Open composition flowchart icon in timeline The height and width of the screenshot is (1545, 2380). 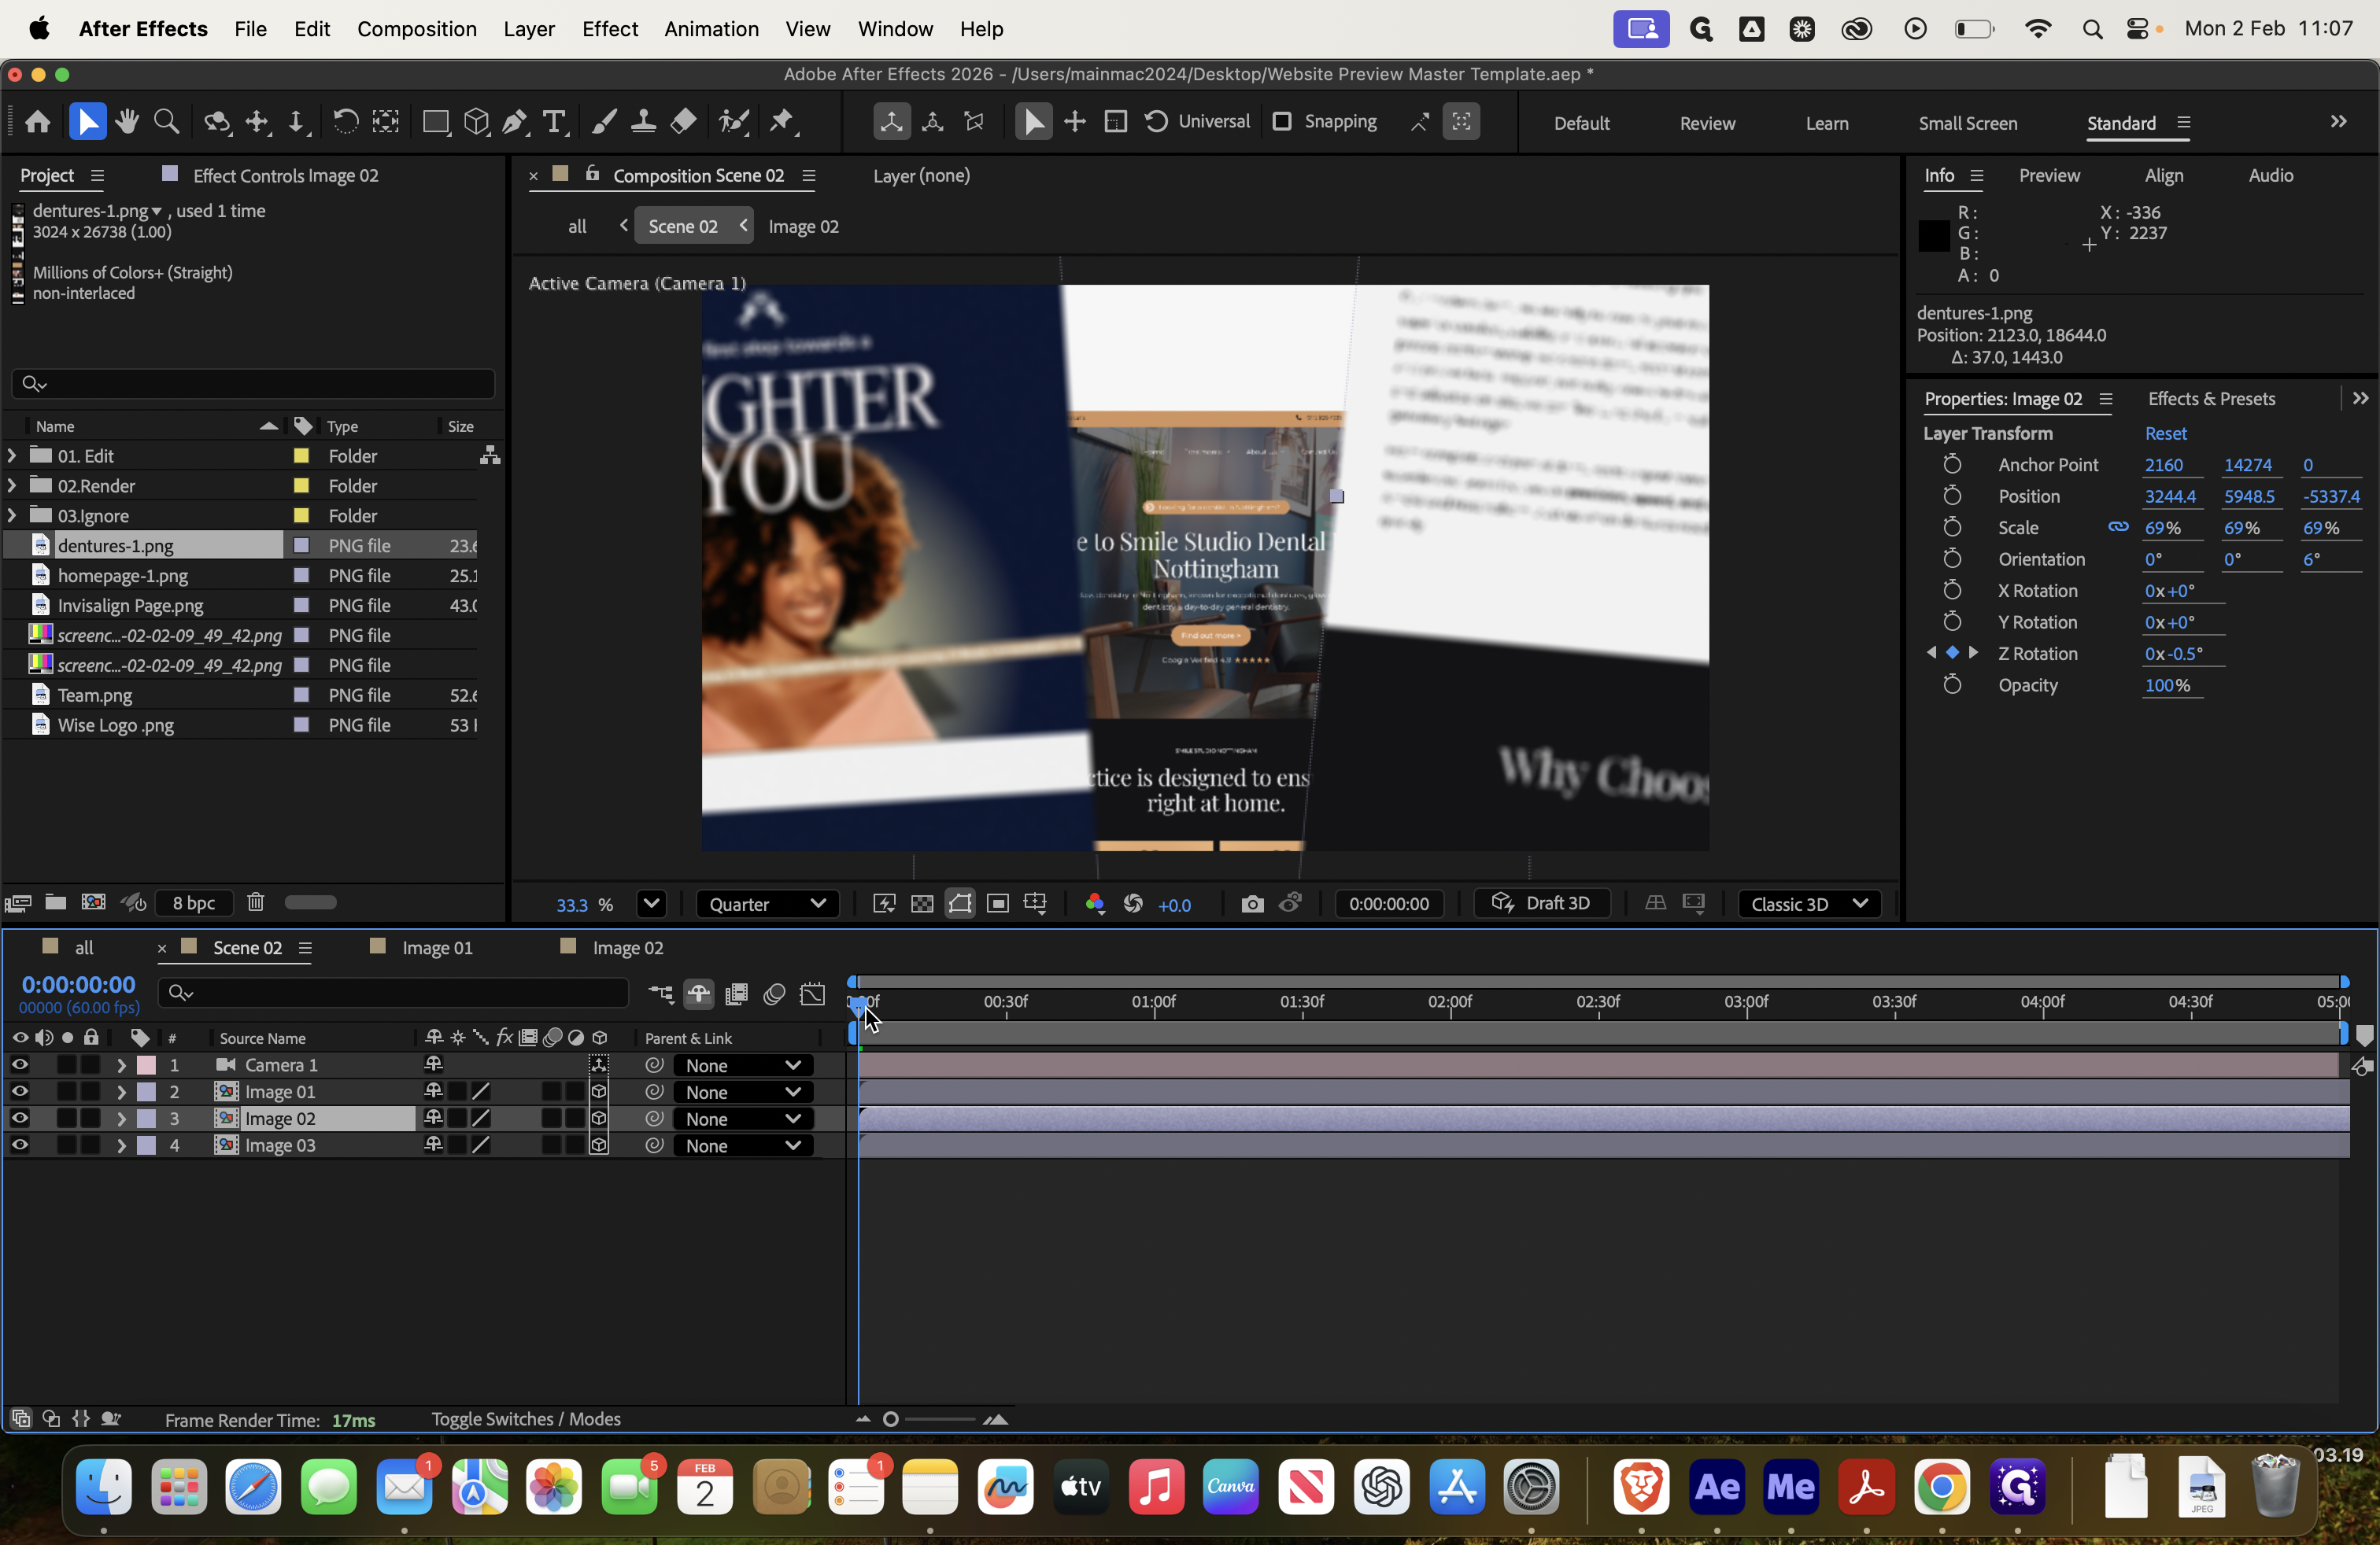tap(661, 994)
